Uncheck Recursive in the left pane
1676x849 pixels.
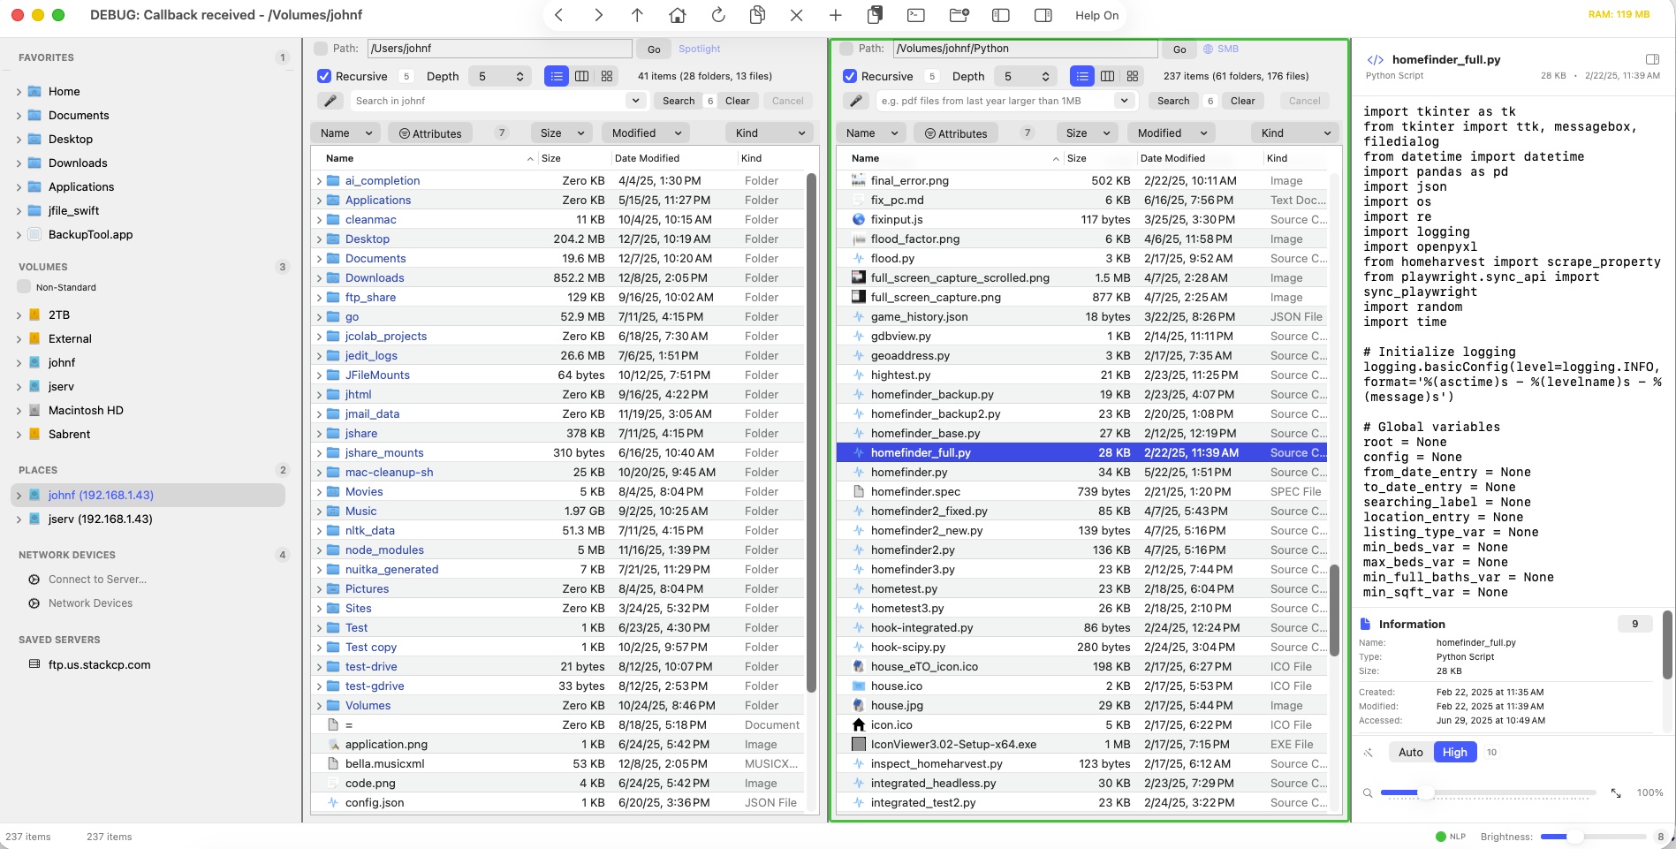coord(324,76)
